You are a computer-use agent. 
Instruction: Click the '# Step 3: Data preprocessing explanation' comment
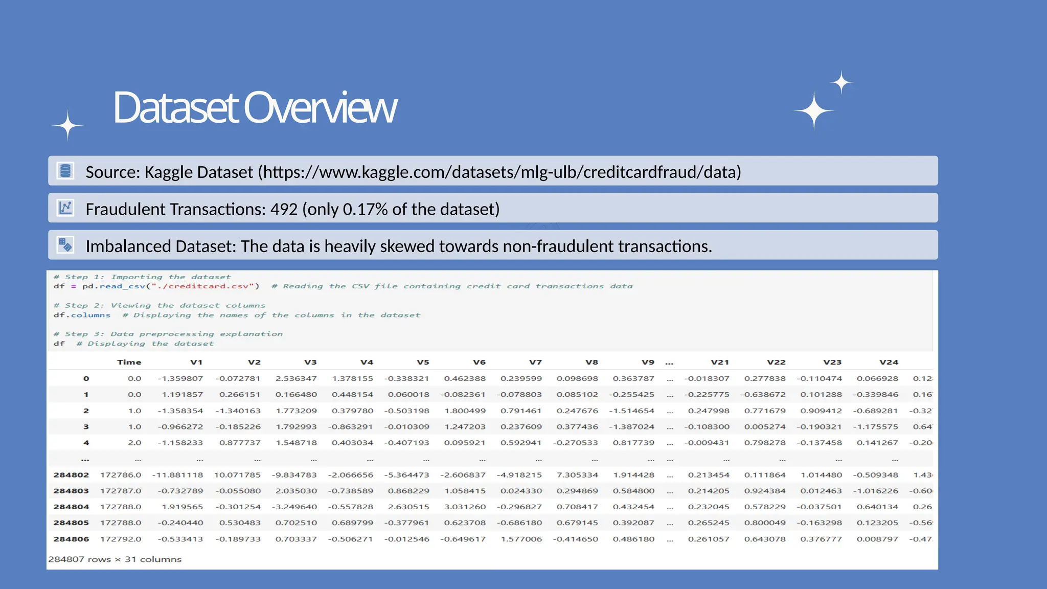coord(168,334)
